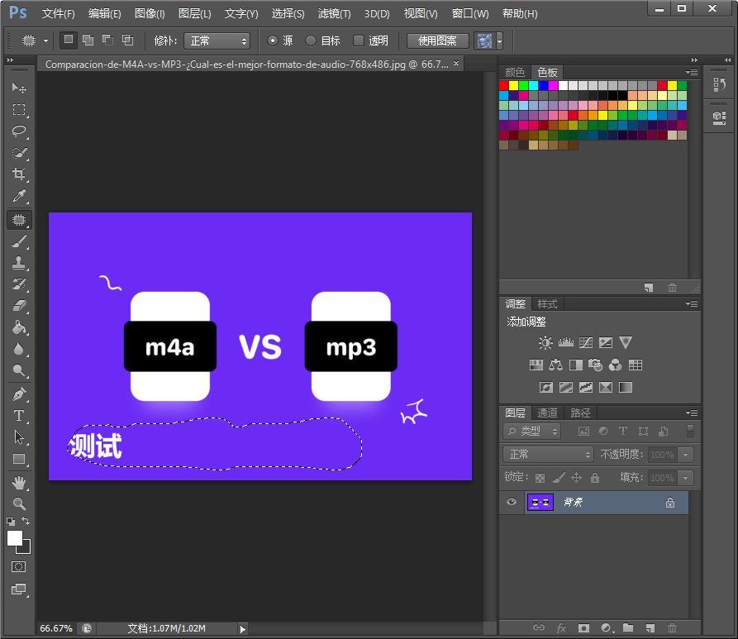Open the 修补 mode dropdown (正常)
The width and height of the screenshot is (738, 639).
217,41
